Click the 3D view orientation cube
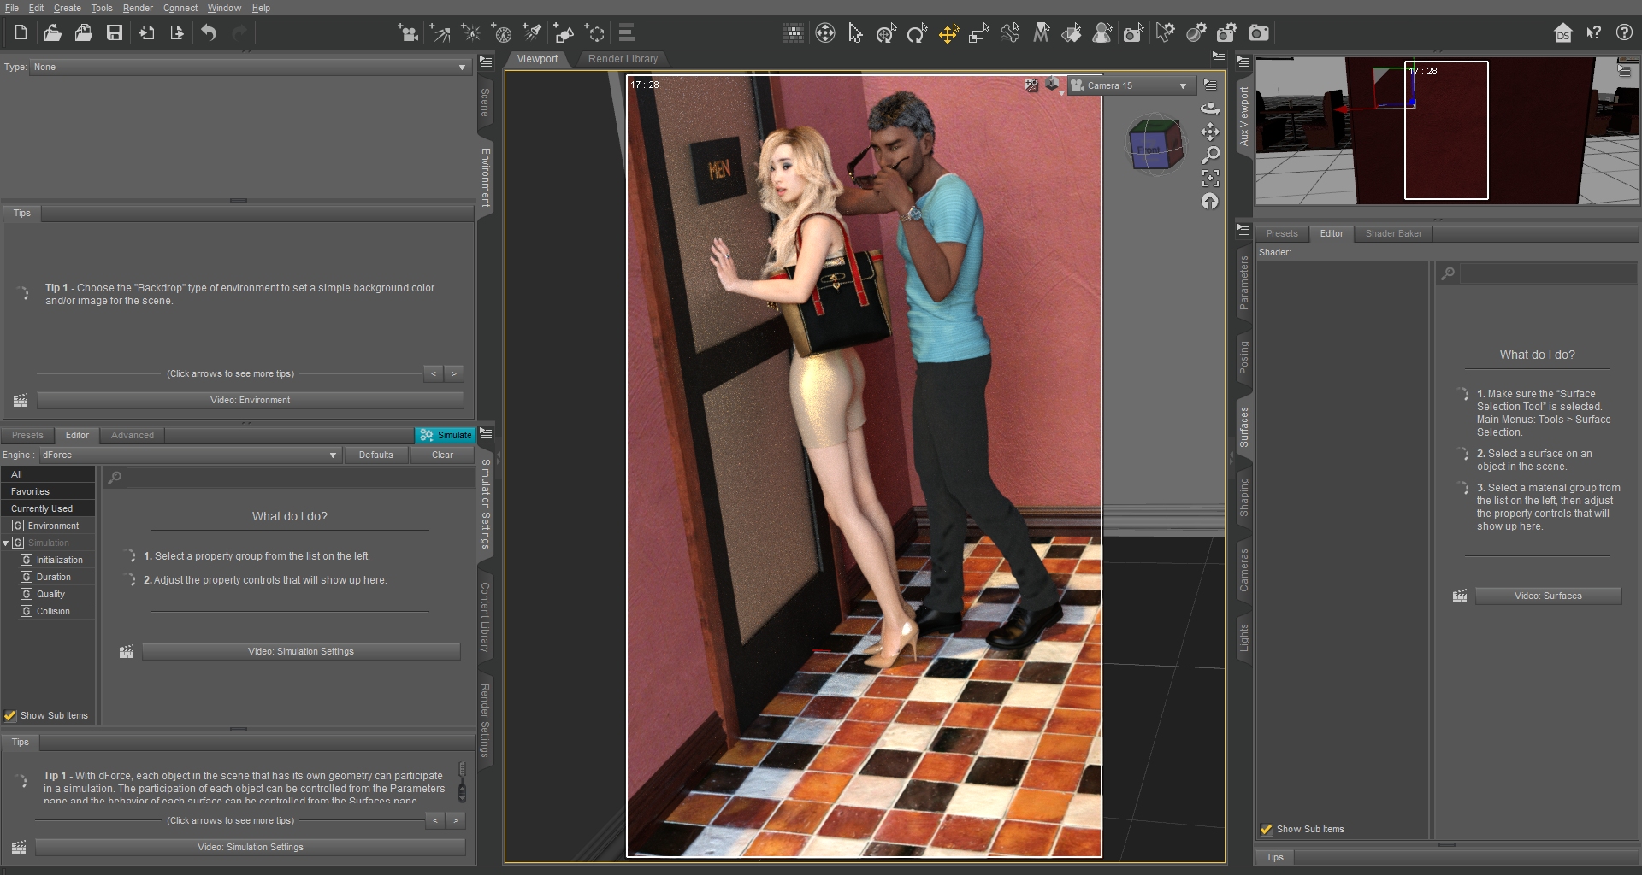Screen dimensions: 1642x875 click(x=1155, y=144)
